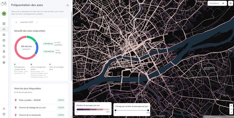Click the Aménagements cyclables 16.2 % label
The height and width of the screenshot is (118, 234).
[20, 68]
